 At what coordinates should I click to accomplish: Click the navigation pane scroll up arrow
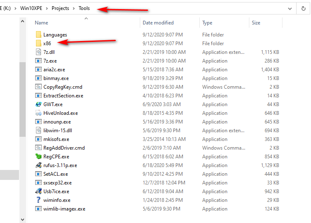23,21
